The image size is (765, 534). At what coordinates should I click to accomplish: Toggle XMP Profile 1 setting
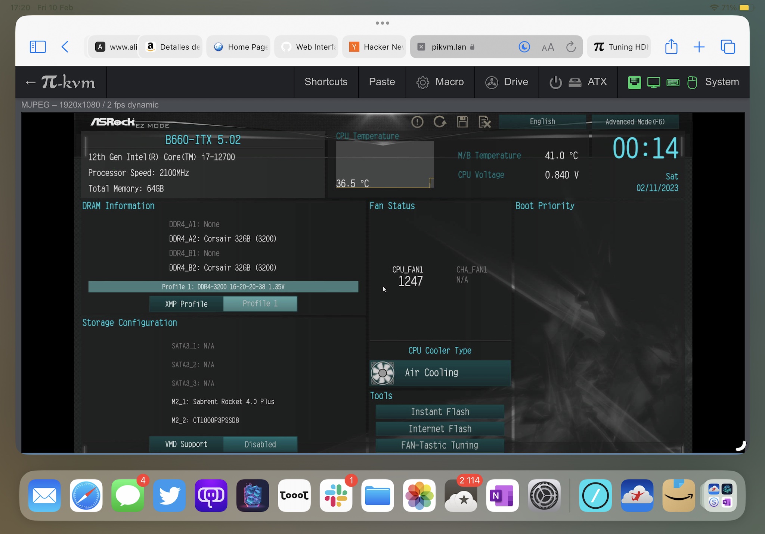(x=260, y=304)
